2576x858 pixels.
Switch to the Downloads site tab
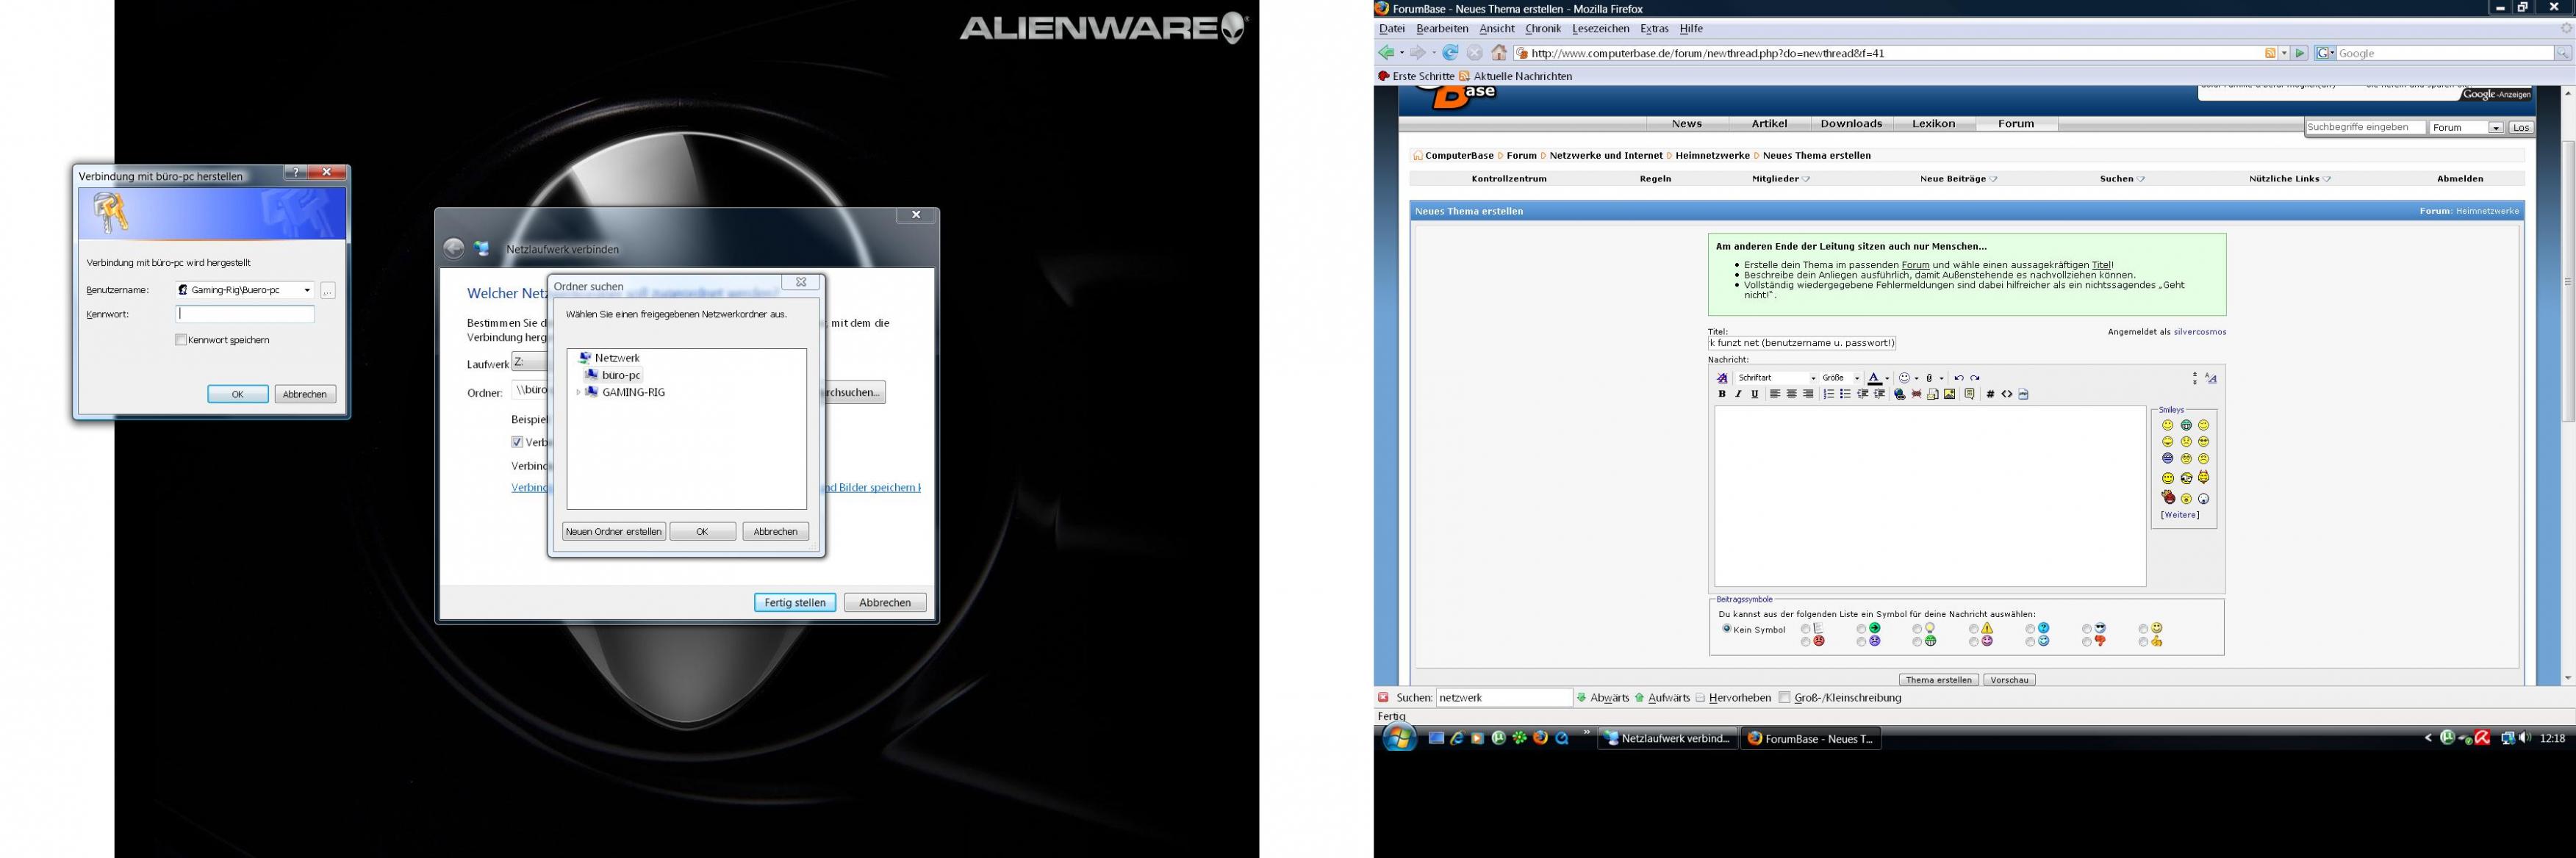1851,124
